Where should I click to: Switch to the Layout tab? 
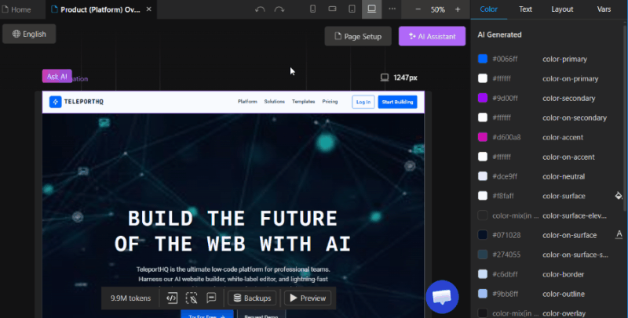[x=562, y=9]
